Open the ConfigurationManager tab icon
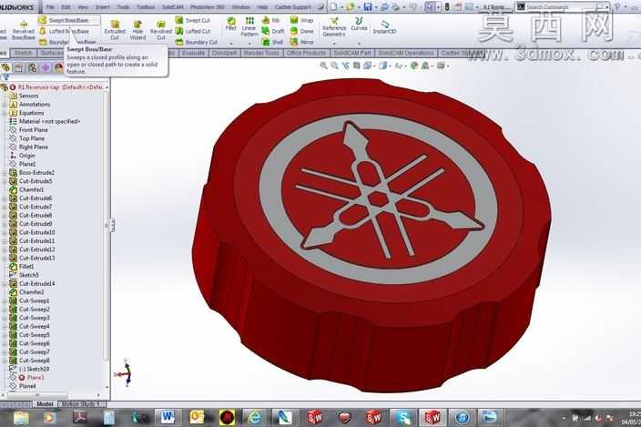 (32, 67)
